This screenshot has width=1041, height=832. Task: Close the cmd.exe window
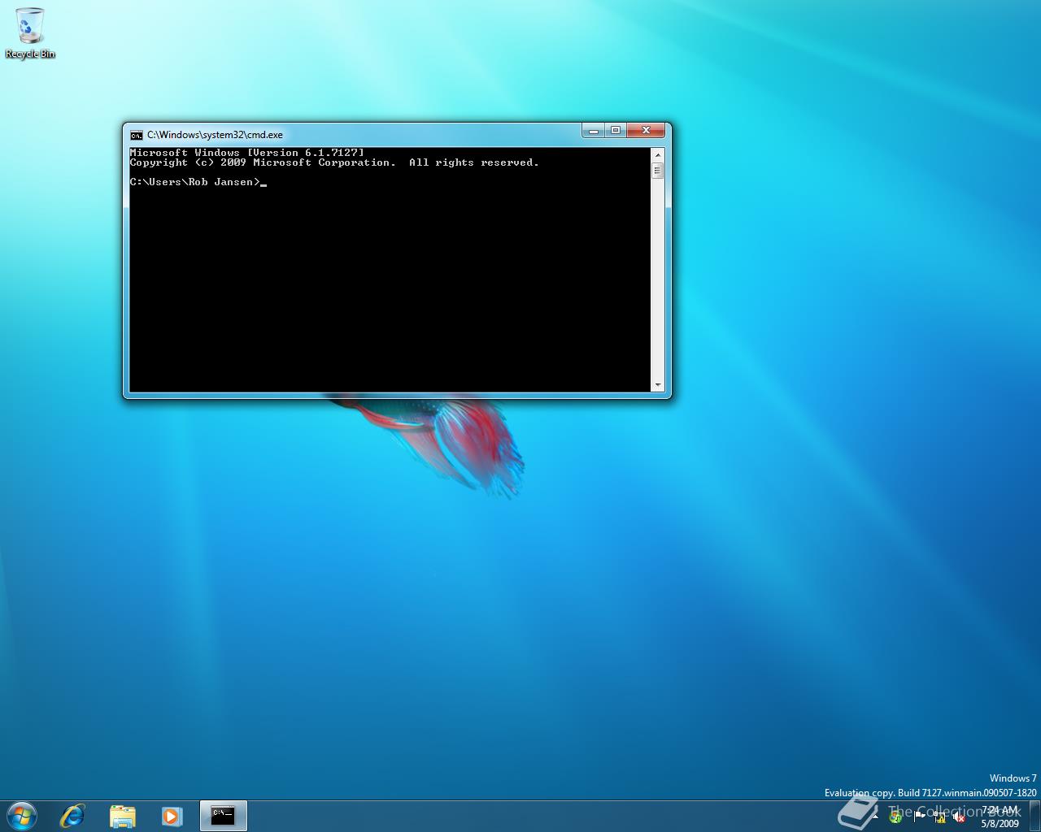coord(646,130)
